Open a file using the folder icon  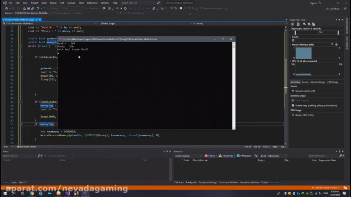click(x=24, y=9)
